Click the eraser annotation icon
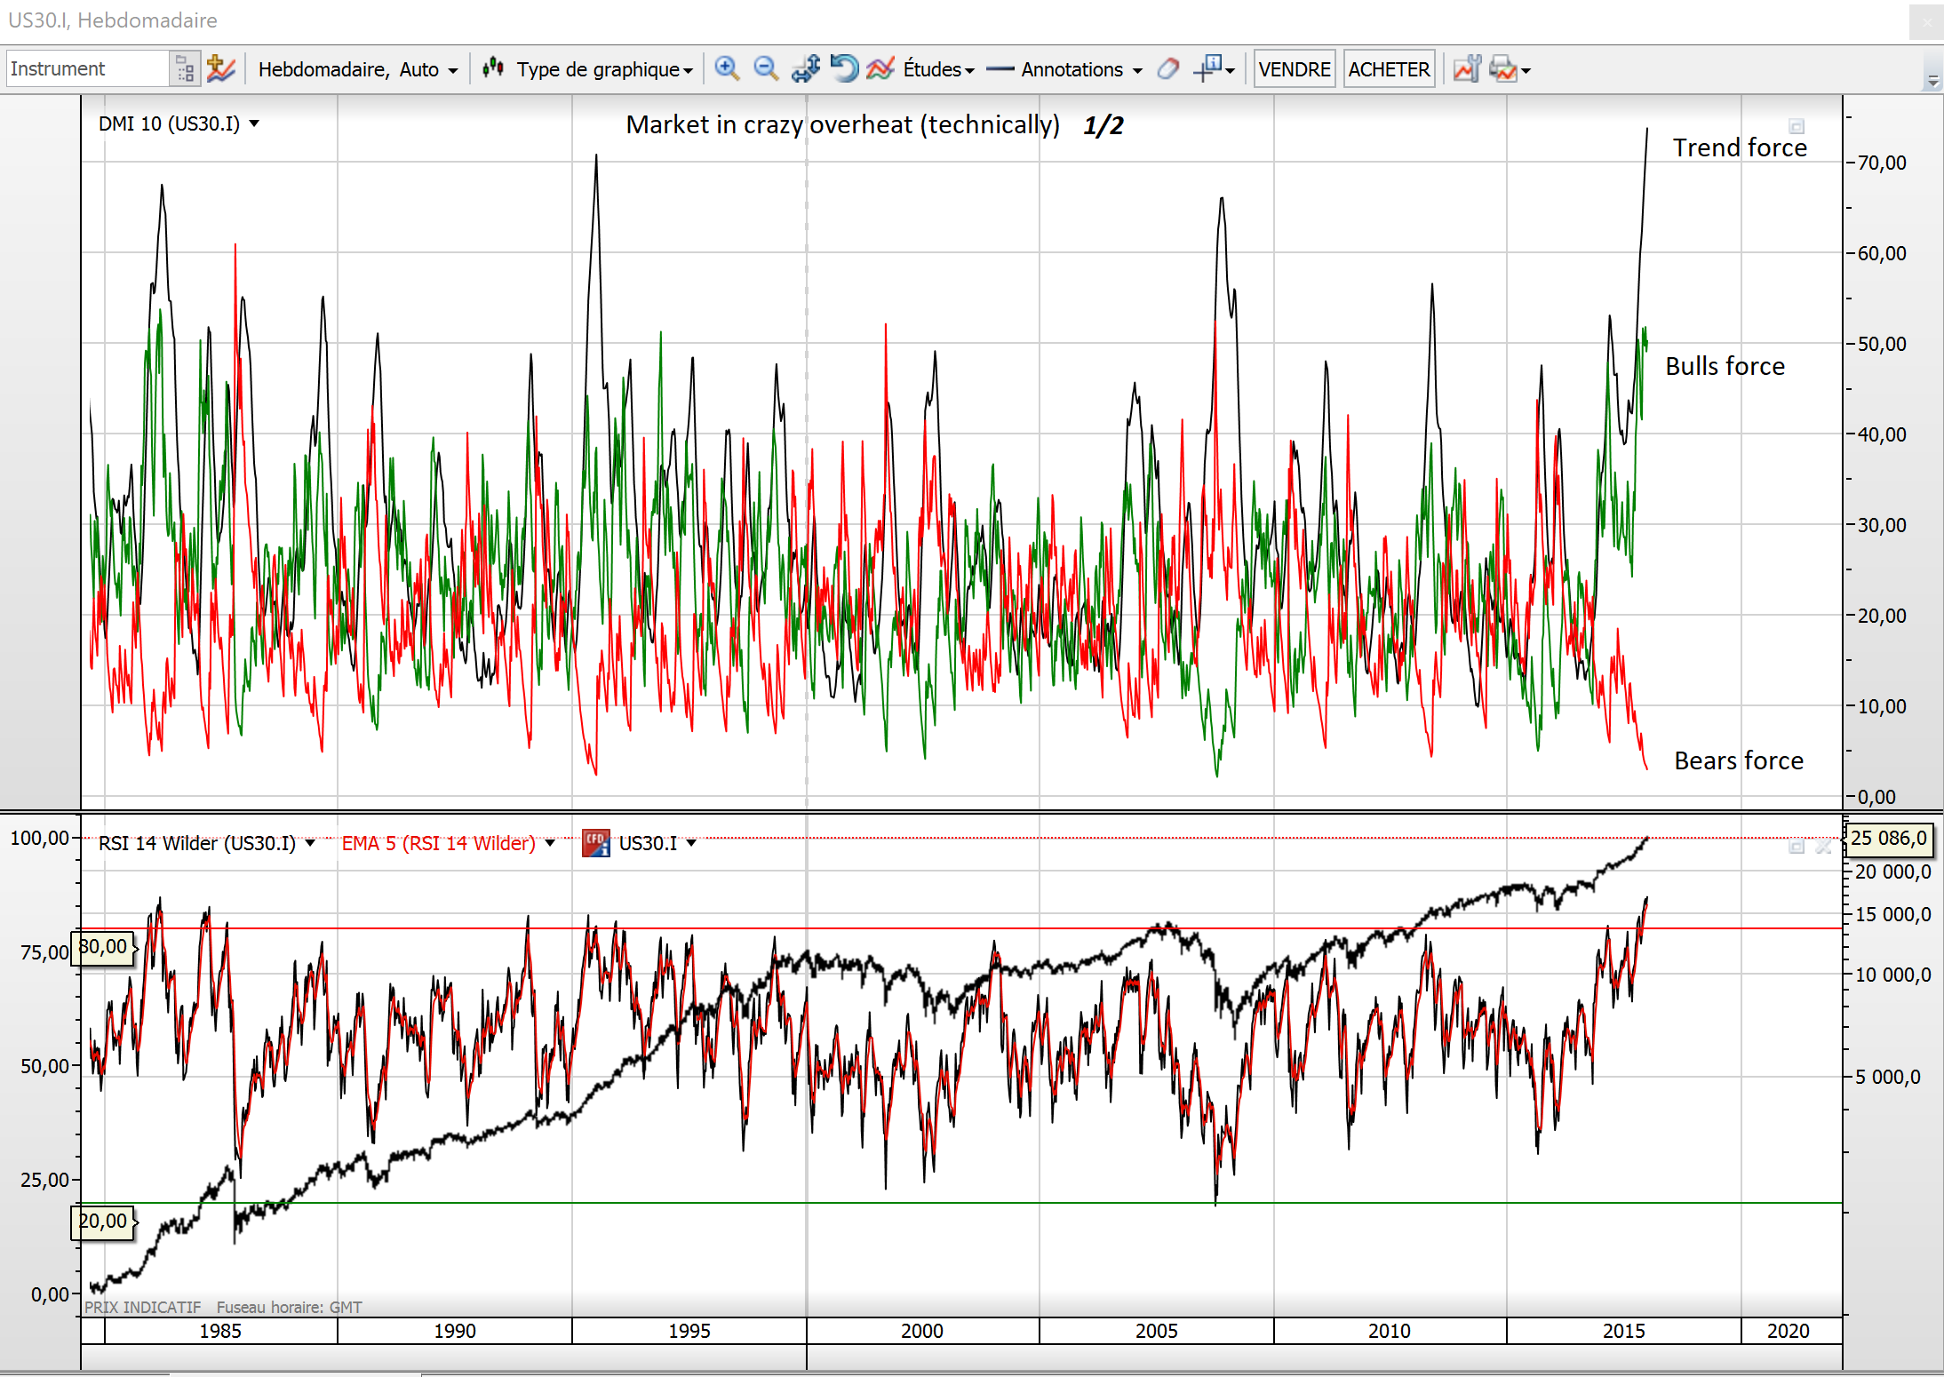Screen dimensions: 1944x1377 click(x=1168, y=68)
